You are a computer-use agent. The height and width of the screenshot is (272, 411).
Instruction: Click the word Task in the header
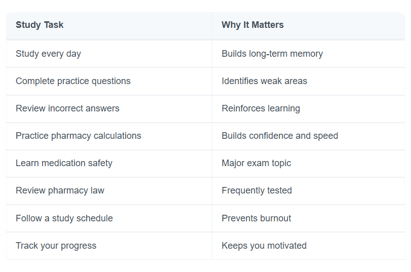(54, 25)
